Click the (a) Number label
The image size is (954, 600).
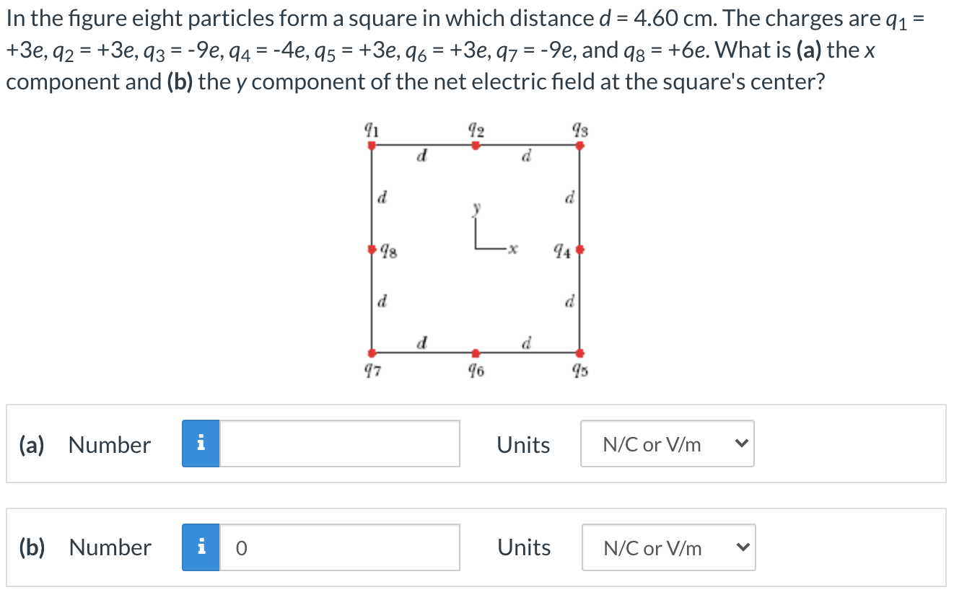(84, 444)
